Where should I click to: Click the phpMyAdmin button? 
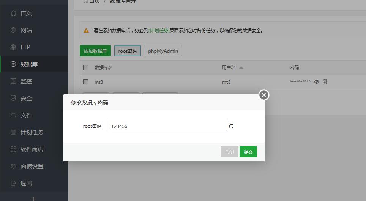[163, 51]
